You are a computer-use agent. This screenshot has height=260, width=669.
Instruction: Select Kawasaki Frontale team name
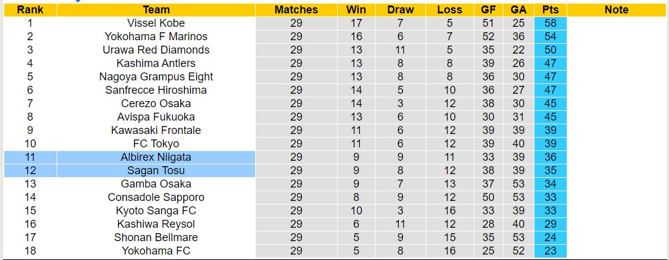156,130
